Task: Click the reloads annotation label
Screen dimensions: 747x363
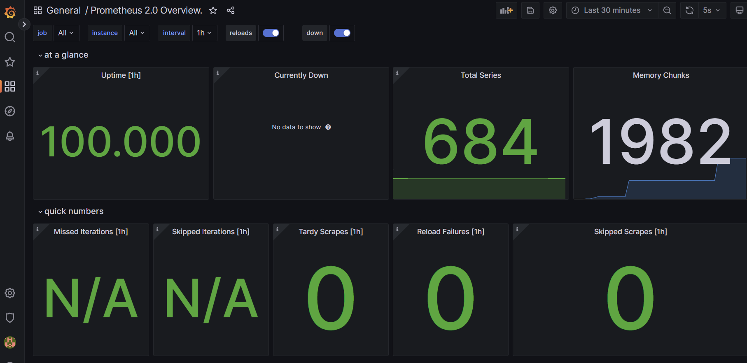Action: 241,33
